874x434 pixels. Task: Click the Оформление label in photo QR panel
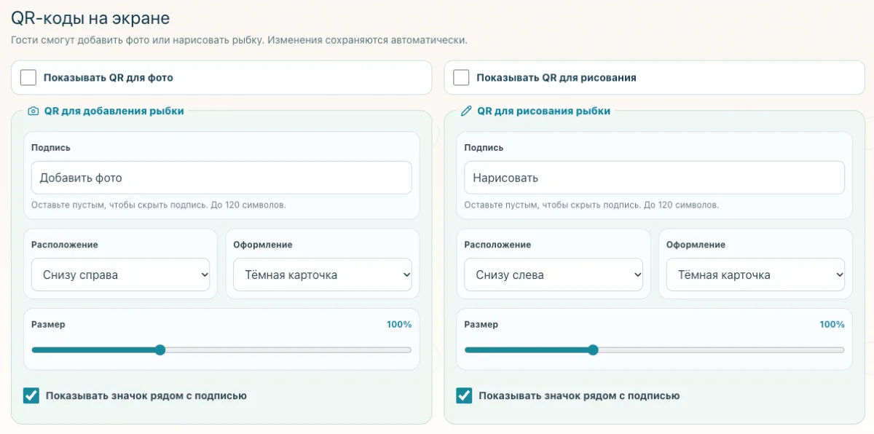tap(263, 245)
